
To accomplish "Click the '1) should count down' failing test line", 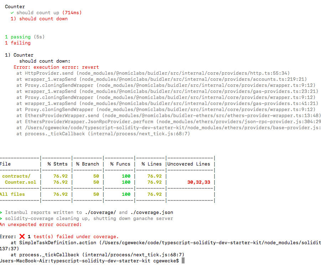I will tap(39, 19).
